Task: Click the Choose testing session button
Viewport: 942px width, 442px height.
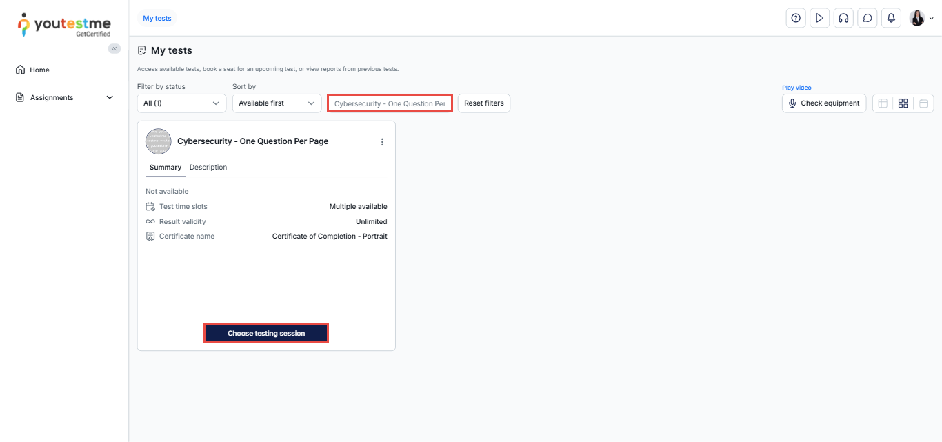Action: 266,333
